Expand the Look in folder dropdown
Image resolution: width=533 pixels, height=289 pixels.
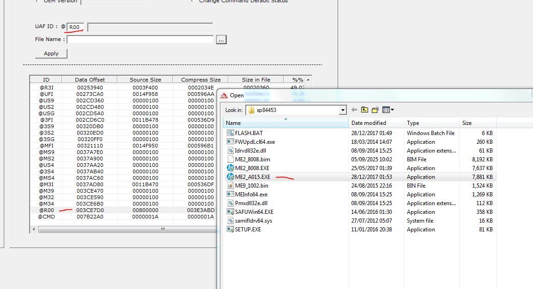343,110
